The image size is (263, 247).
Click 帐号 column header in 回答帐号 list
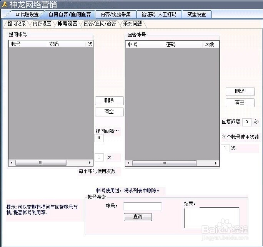click(x=145, y=44)
